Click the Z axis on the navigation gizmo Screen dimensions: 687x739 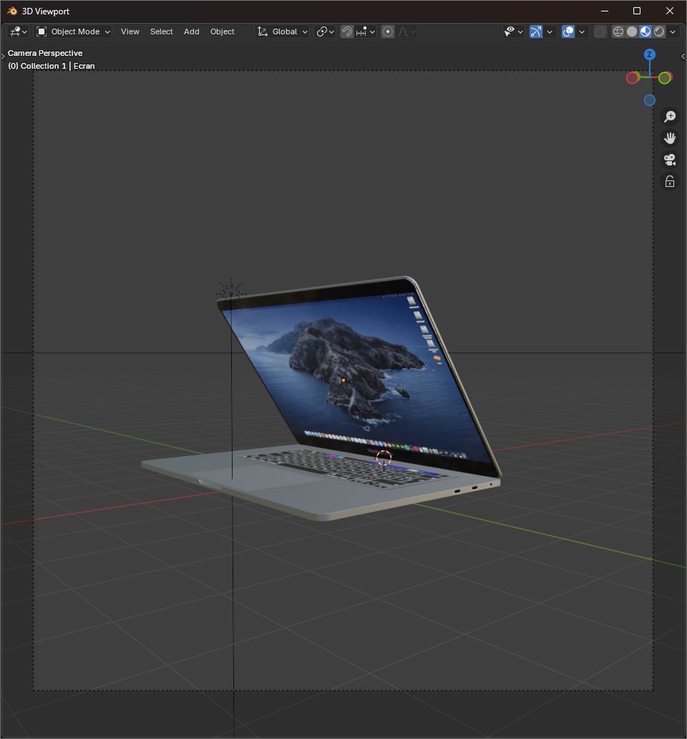coord(649,54)
